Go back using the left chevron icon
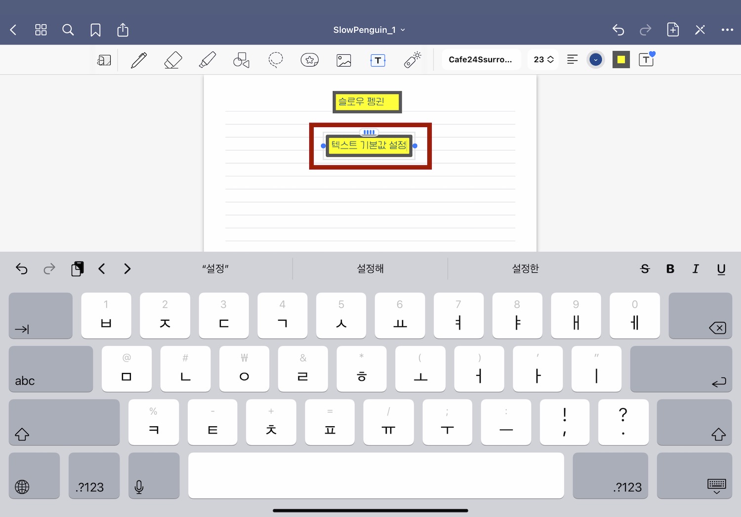Viewport: 741px width, 517px height. (x=13, y=30)
